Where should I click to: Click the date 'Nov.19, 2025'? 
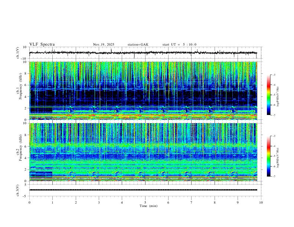(x=104, y=45)
